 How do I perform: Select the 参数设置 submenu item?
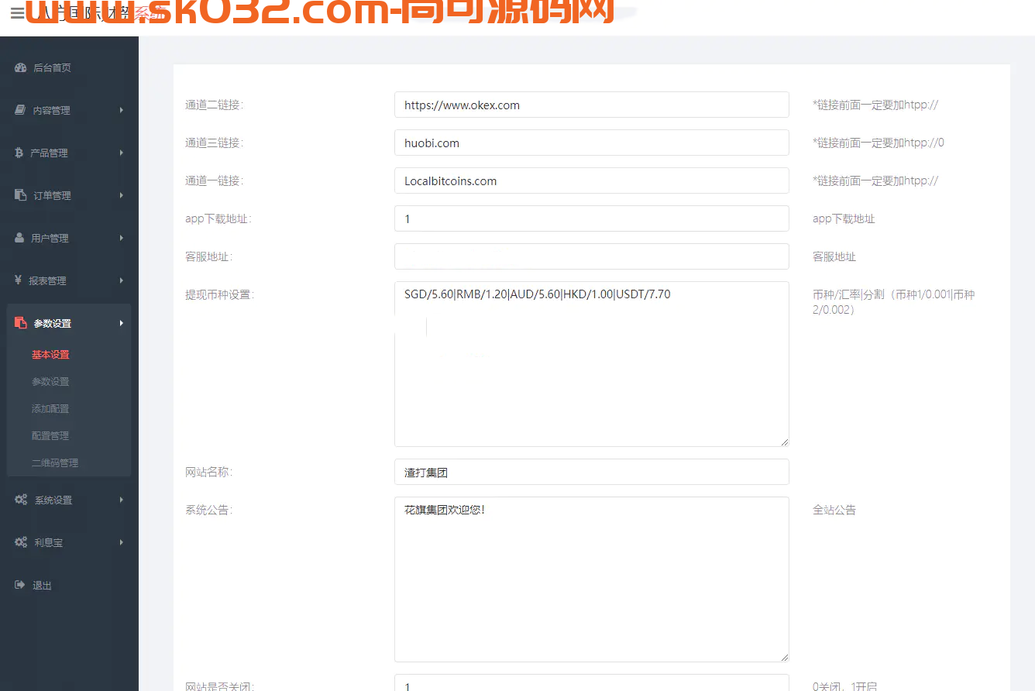[50, 382]
